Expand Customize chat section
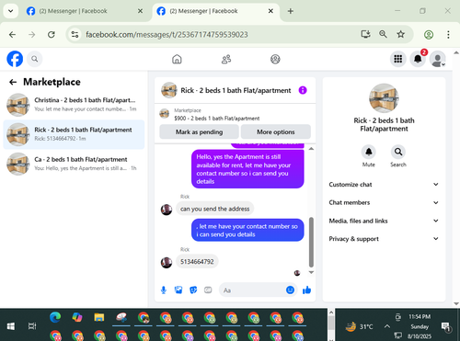This screenshot has height=341, width=460. click(x=384, y=185)
